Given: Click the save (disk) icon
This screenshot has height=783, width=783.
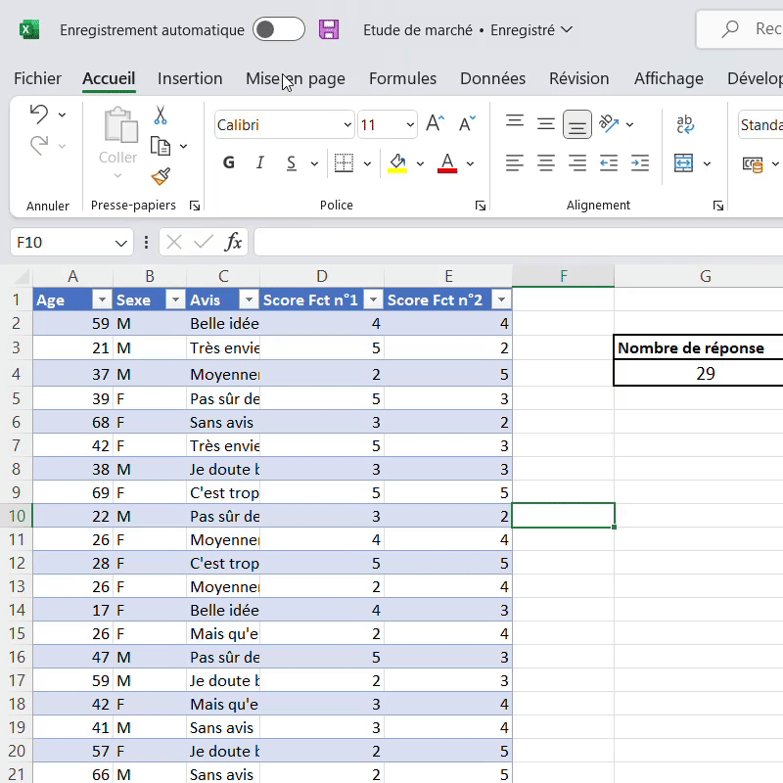Looking at the screenshot, I should [x=329, y=29].
